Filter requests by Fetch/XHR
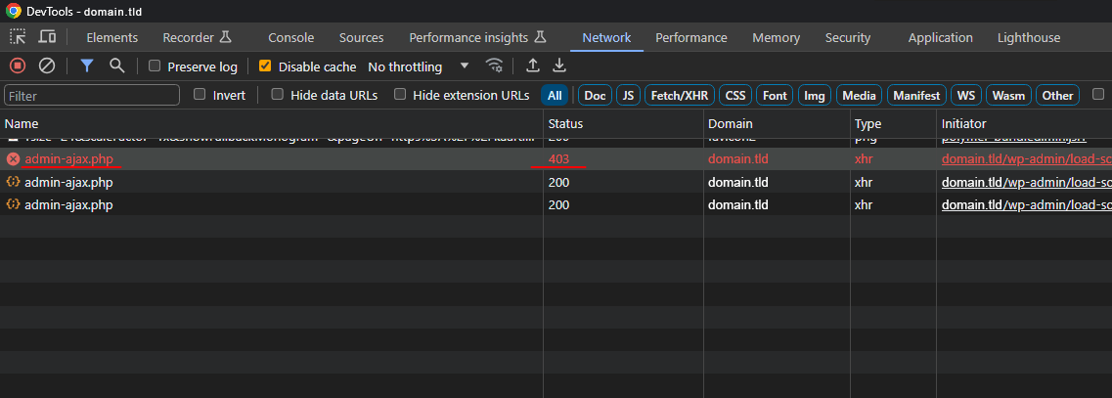Viewport: 1112px width, 398px height. (680, 95)
